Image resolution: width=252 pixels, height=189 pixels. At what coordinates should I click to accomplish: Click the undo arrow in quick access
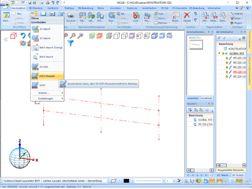click(x=53, y=3)
